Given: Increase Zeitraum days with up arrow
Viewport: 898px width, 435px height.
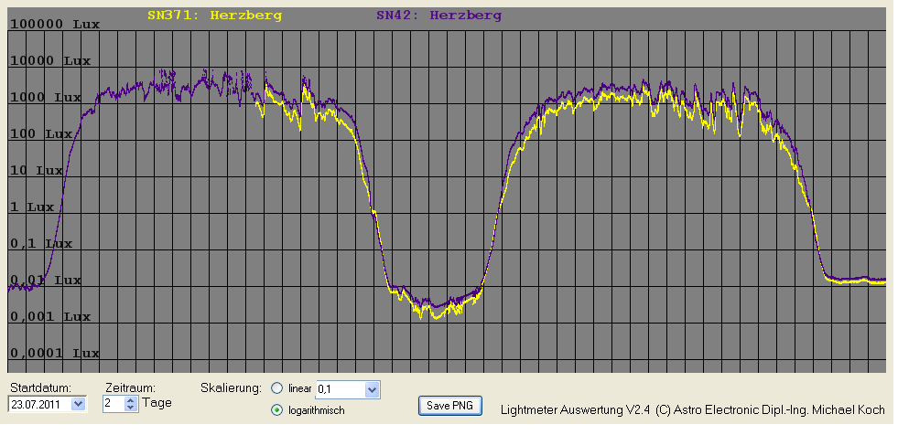Looking at the screenshot, I should [131, 400].
